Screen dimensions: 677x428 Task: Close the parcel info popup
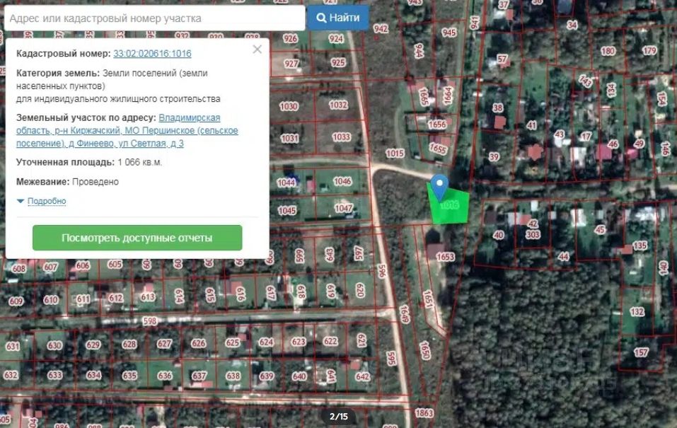tap(257, 50)
